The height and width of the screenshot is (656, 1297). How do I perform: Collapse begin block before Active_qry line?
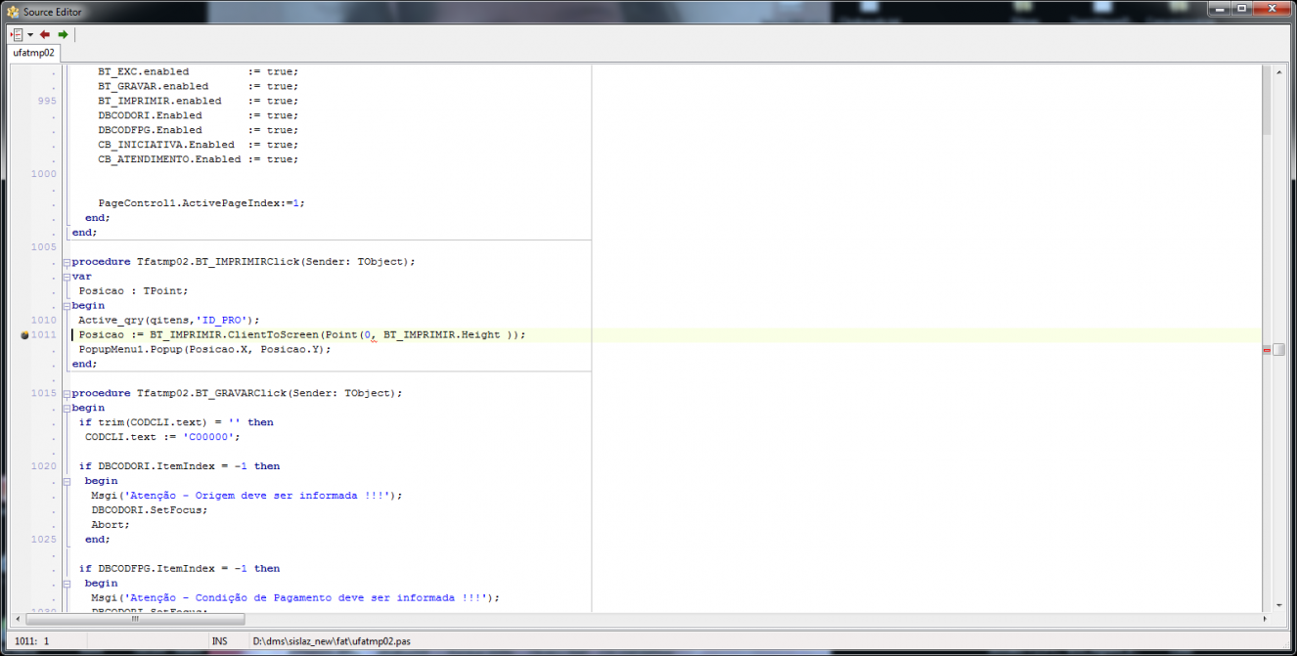pos(67,306)
